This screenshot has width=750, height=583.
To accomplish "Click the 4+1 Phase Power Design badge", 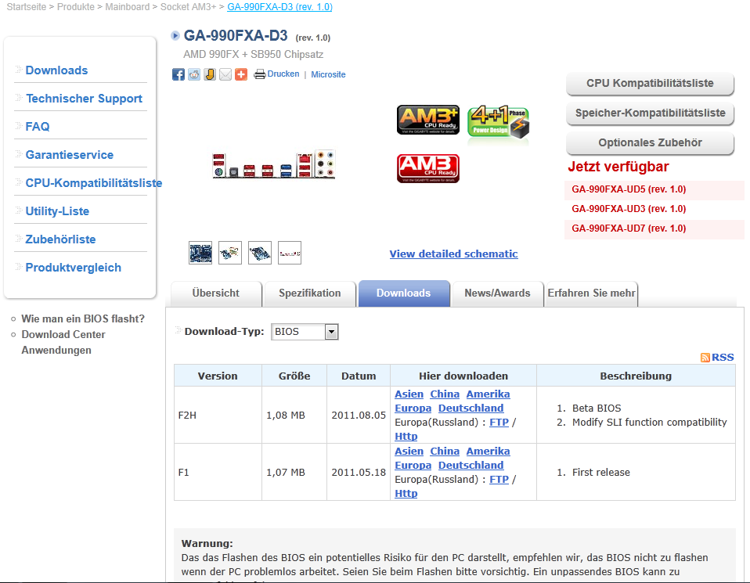I will click(x=499, y=121).
